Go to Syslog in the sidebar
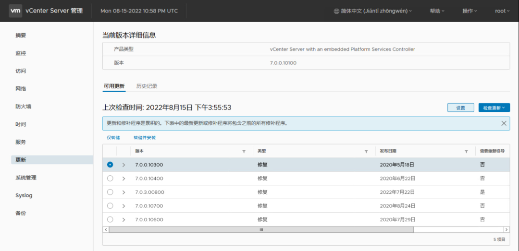 pos(24,195)
